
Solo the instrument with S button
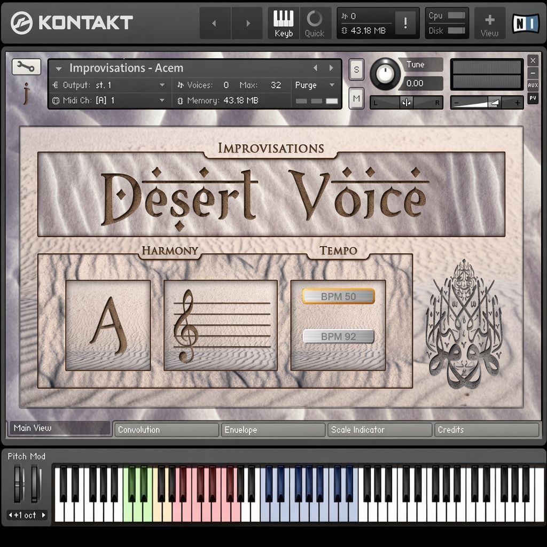356,69
